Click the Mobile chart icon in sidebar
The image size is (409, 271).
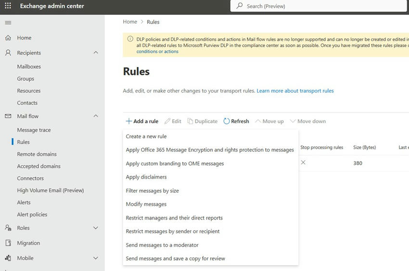click(x=8, y=258)
